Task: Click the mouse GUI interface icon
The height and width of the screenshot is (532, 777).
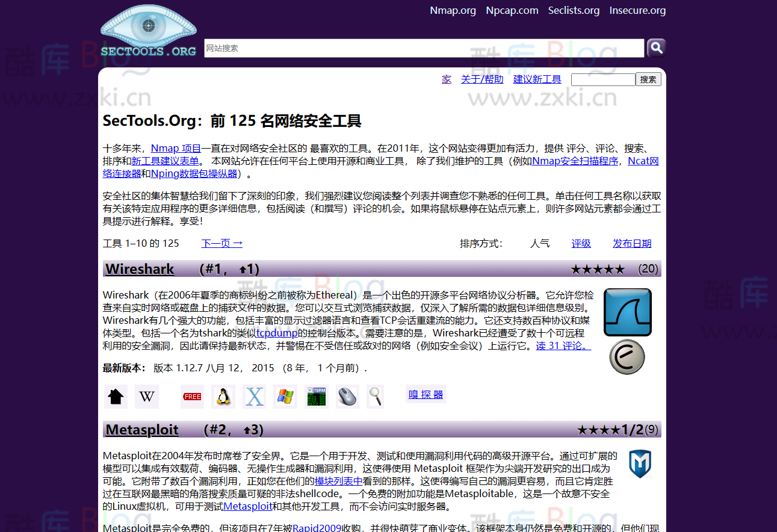Action: click(347, 396)
